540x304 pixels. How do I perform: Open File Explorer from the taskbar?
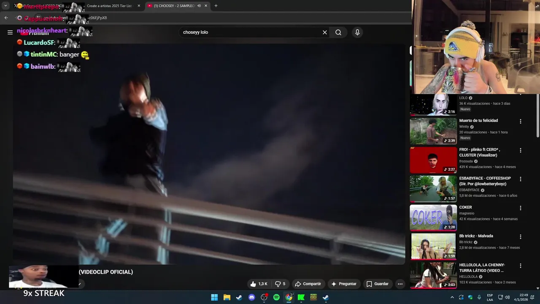pos(227,297)
